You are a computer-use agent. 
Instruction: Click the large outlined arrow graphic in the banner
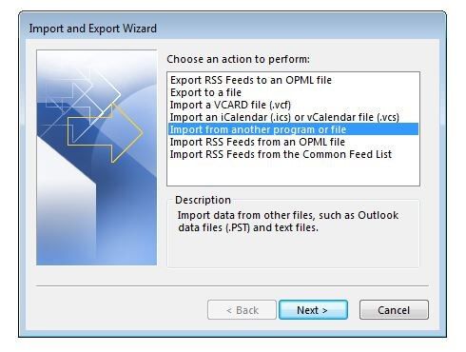pyautogui.click(x=106, y=133)
